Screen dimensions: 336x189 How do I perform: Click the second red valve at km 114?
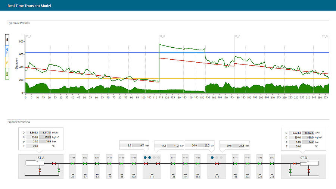click(x=158, y=164)
